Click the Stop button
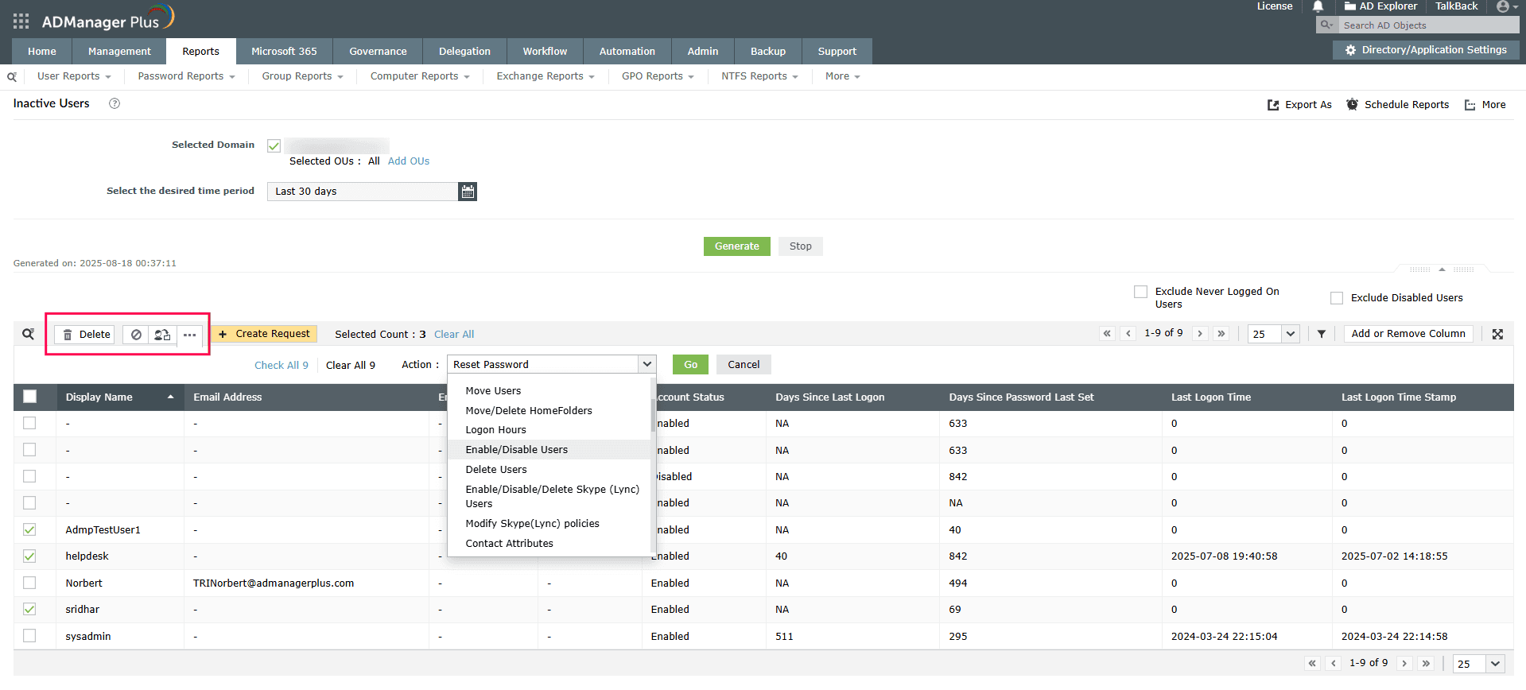Viewport: 1526px width, 690px height. tap(800, 246)
